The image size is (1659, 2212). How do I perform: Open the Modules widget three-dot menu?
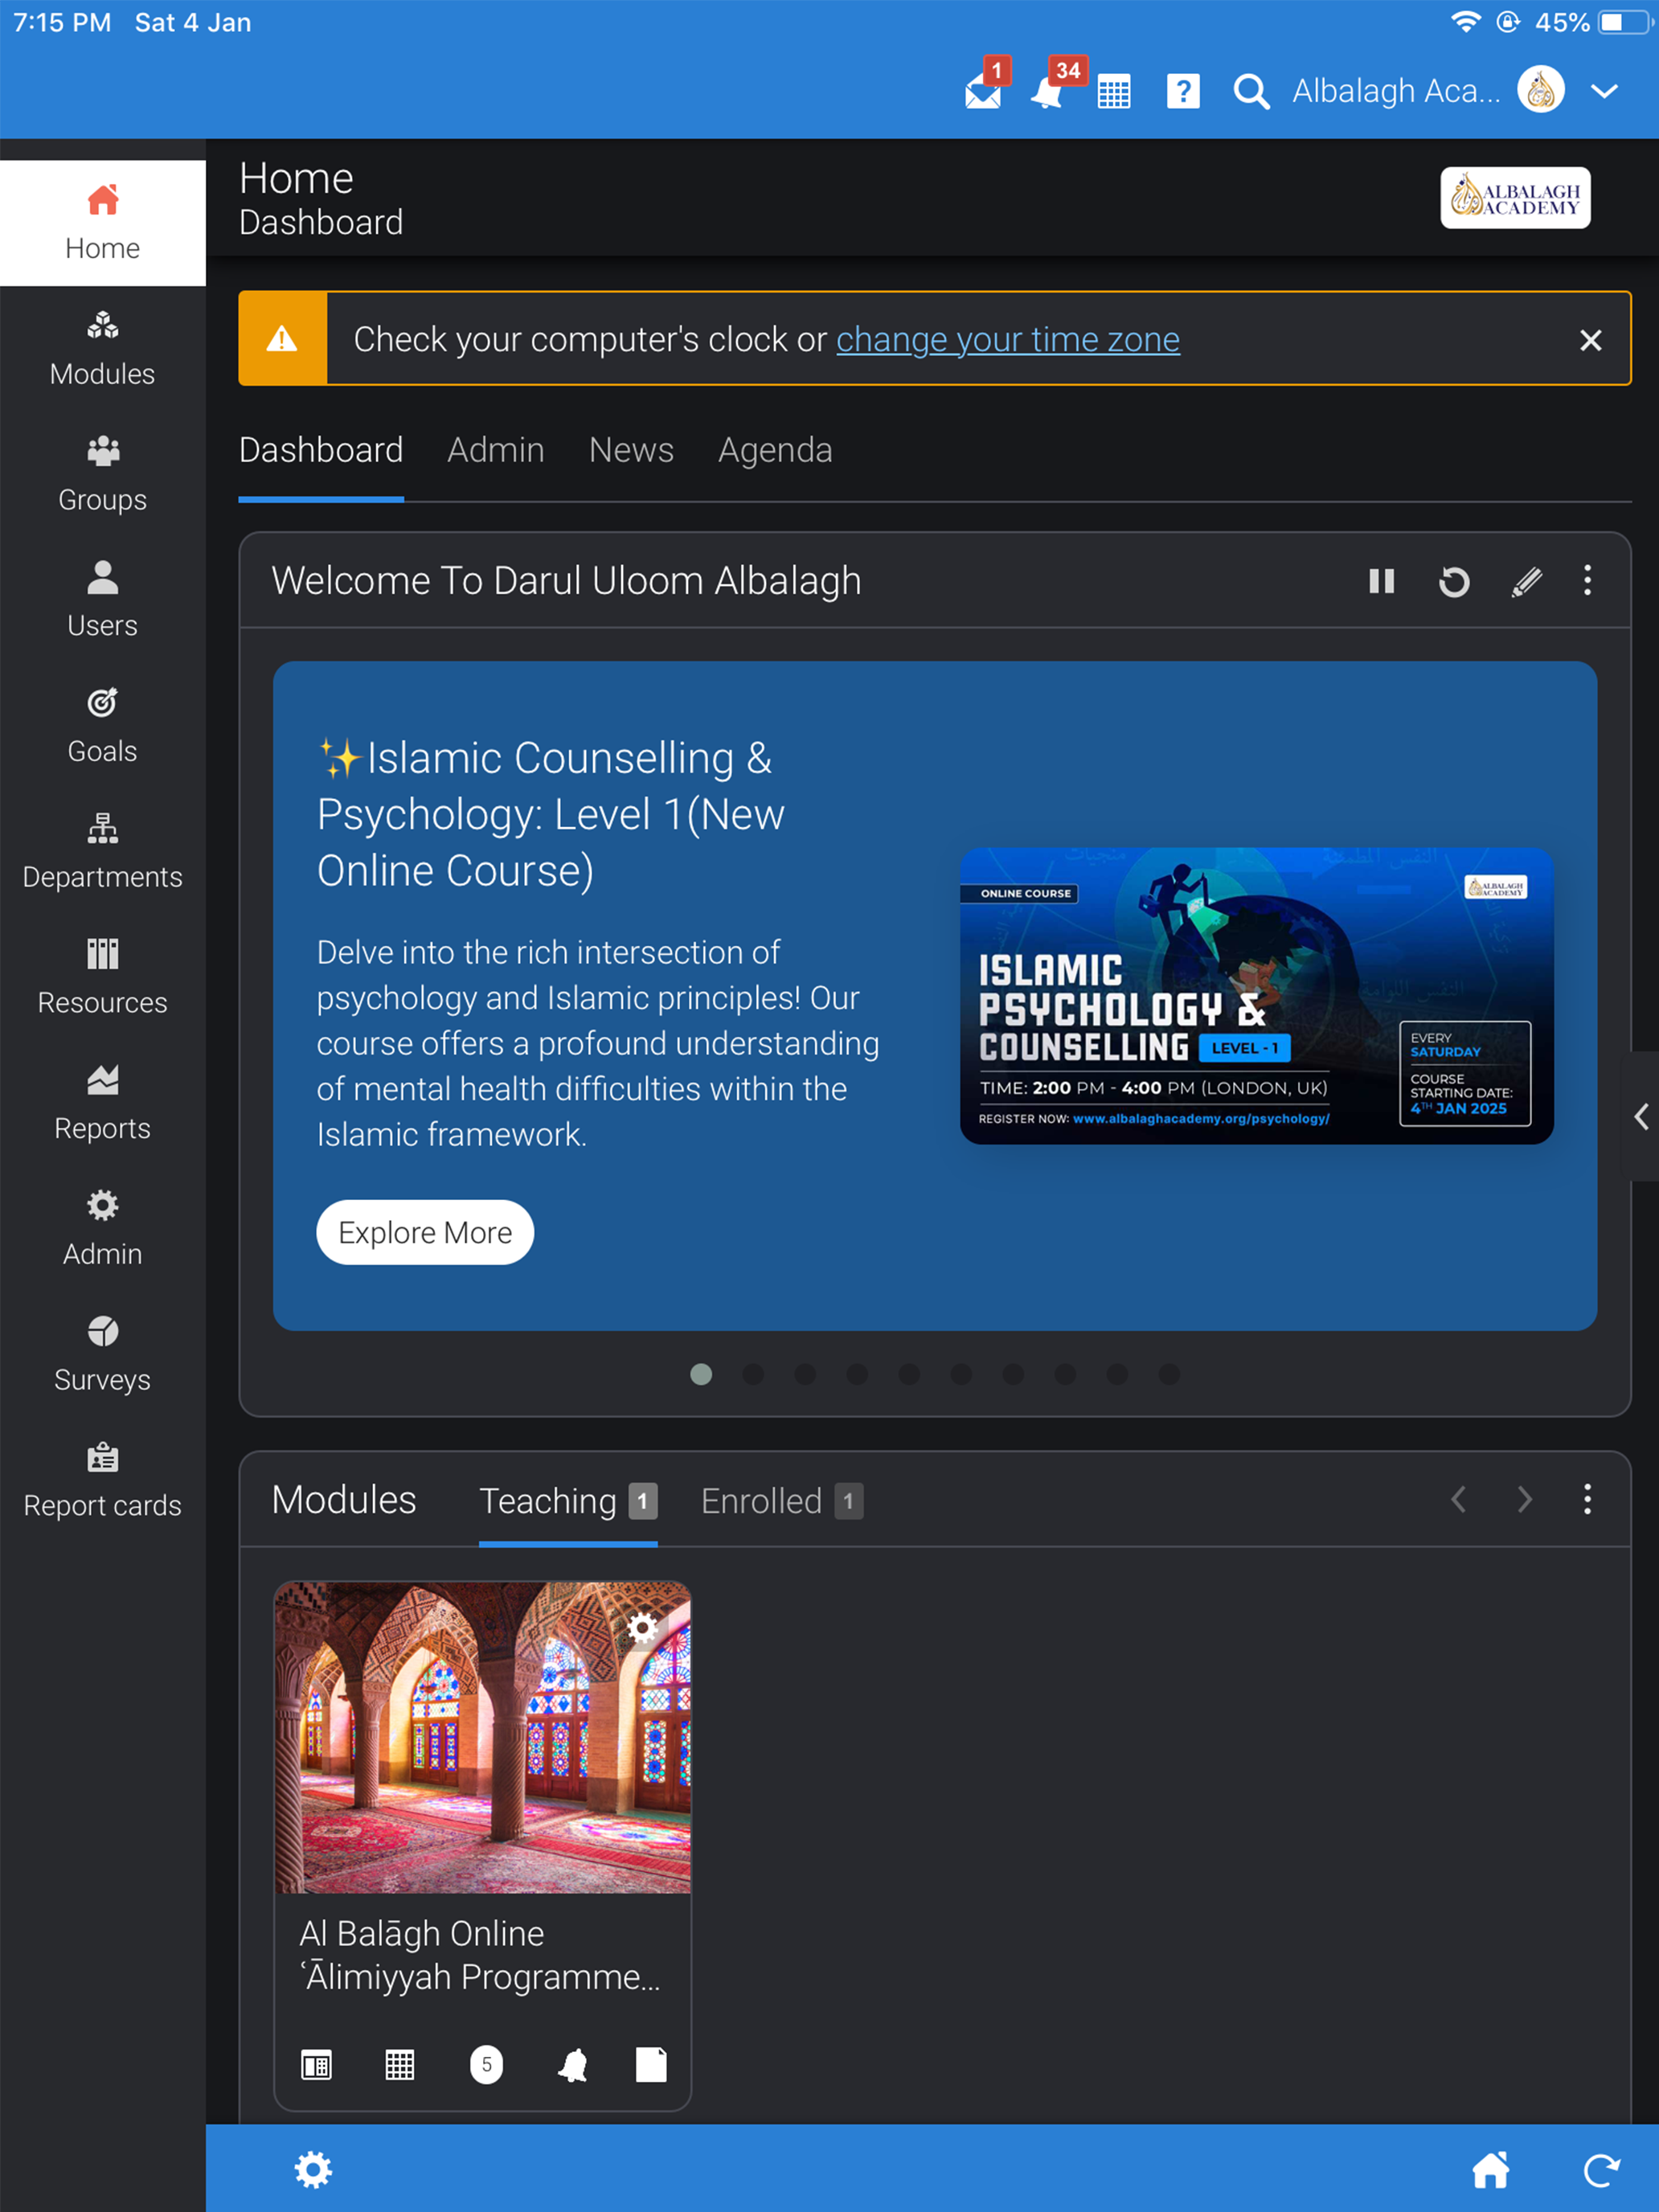coord(1587,1499)
